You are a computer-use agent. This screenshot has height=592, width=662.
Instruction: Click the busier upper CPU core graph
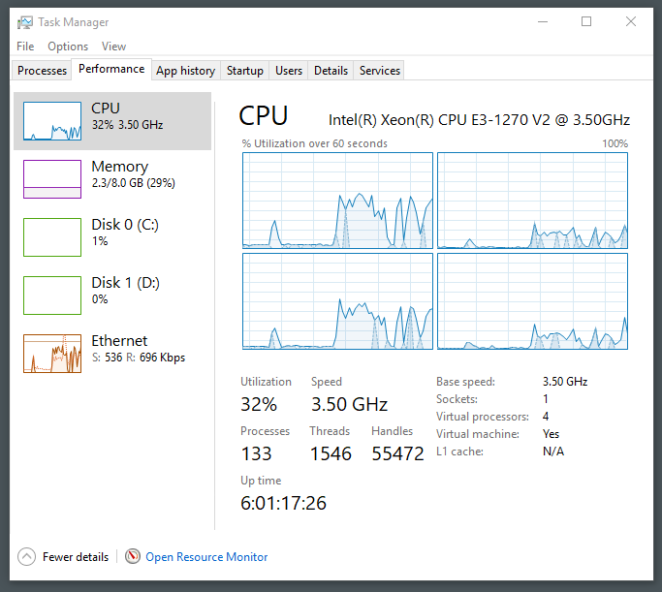pyautogui.click(x=337, y=201)
